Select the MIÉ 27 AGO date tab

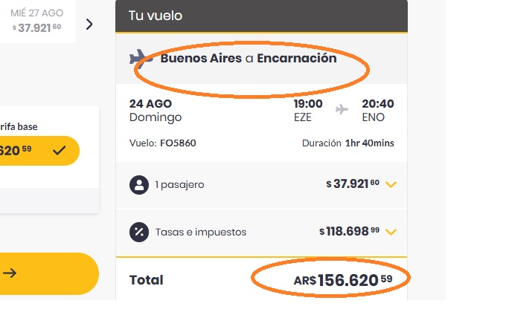pos(37,22)
